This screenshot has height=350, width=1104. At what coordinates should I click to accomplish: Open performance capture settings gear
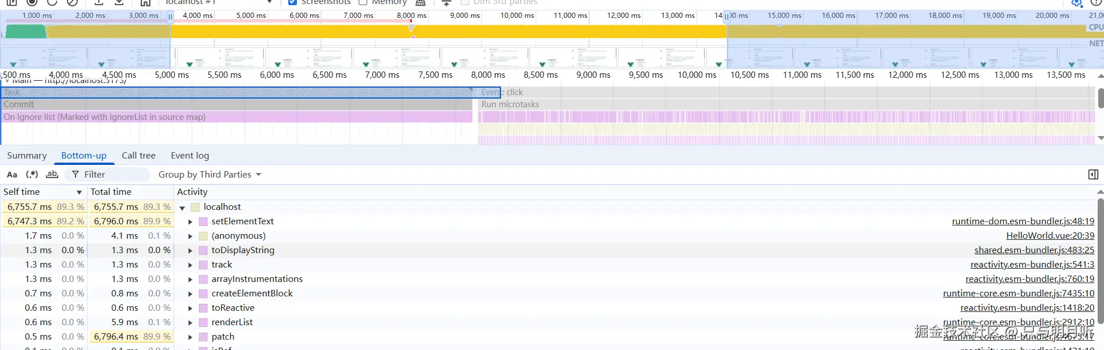tap(1077, 2)
